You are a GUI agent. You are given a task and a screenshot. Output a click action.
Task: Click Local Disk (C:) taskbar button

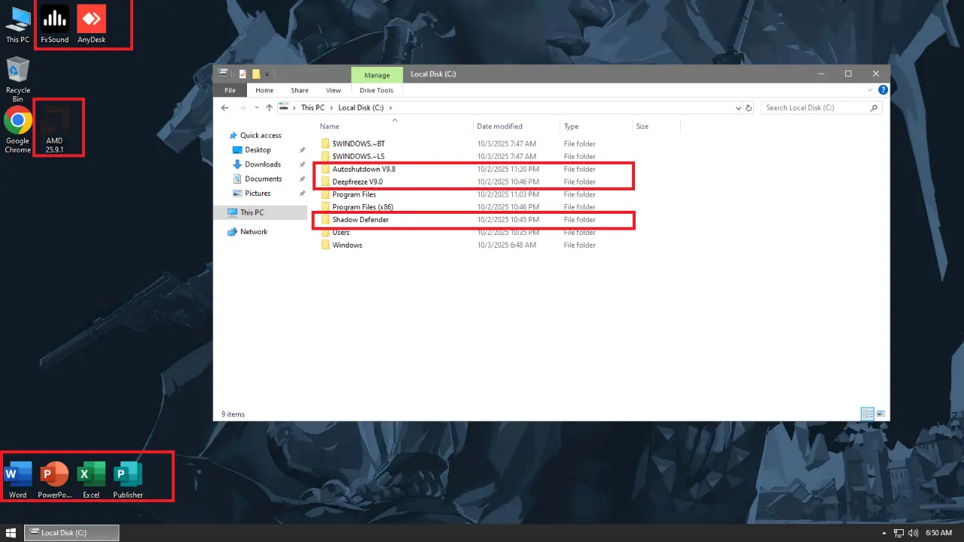[x=72, y=533]
